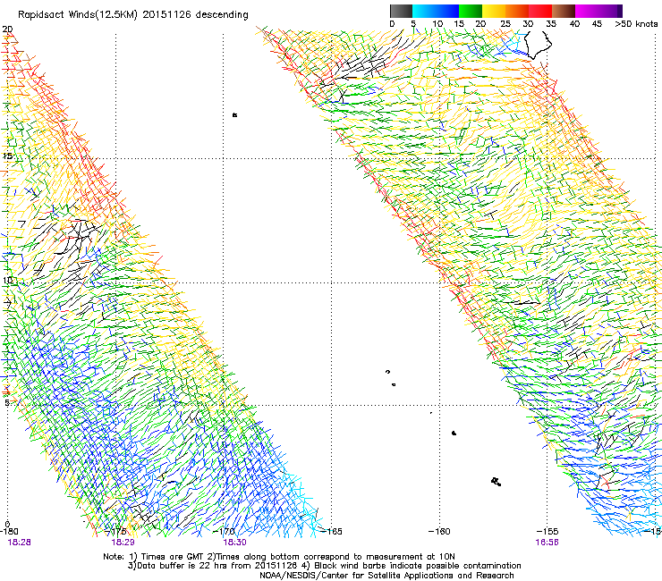
Task: Click the '25' legend value
Action: (x=505, y=24)
